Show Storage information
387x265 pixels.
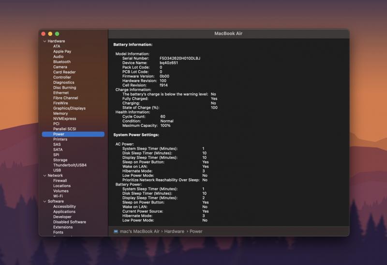click(60, 160)
